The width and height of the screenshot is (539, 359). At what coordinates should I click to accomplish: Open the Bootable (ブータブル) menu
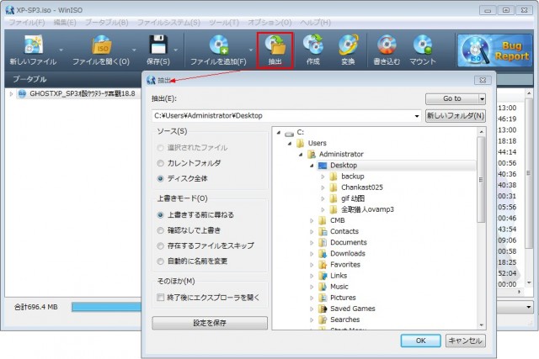(107, 23)
